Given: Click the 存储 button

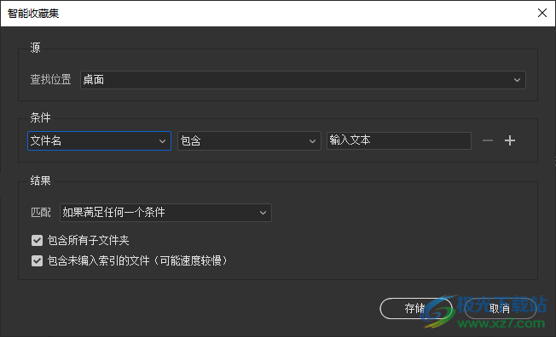Looking at the screenshot, I should [x=415, y=308].
